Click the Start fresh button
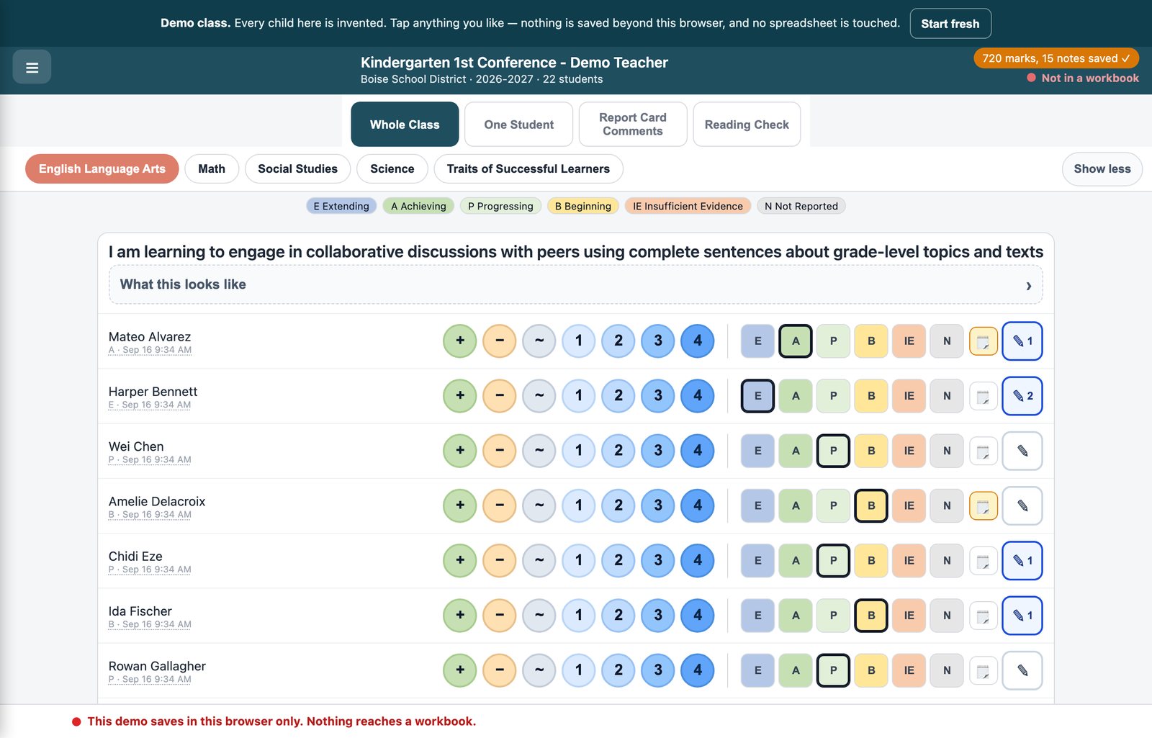The image size is (1152, 738). [950, 24]
